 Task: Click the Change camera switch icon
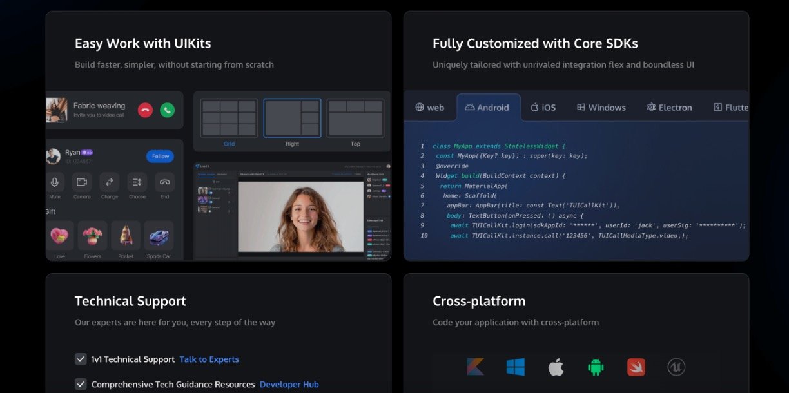click(110, 182)
